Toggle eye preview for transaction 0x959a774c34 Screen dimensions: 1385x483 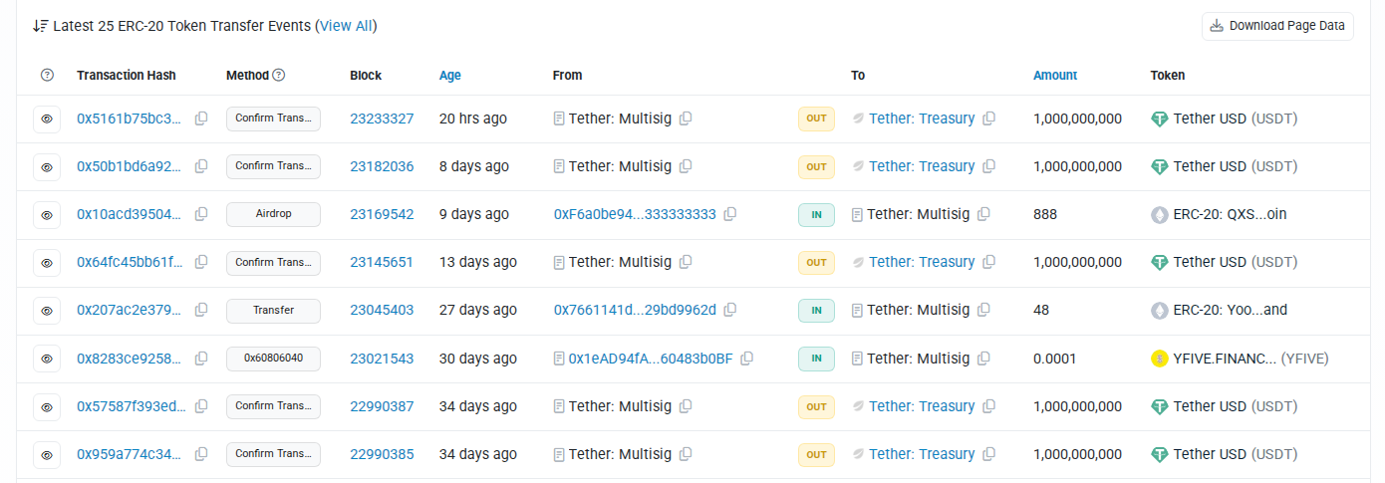(x=47, y=454)
